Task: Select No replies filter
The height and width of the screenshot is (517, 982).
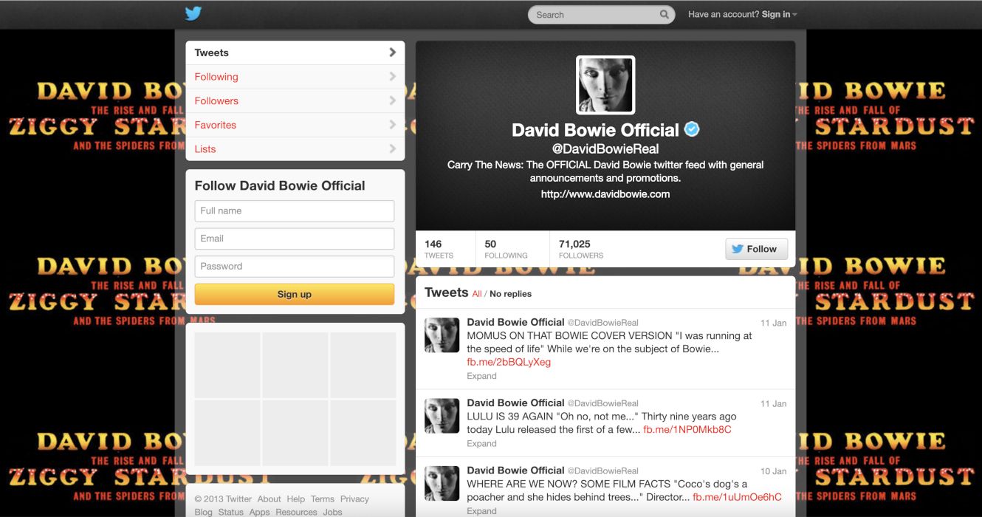Action: click(510, 294)
